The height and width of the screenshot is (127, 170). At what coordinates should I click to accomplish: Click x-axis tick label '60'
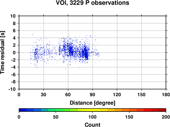click(x=68, y=94)
